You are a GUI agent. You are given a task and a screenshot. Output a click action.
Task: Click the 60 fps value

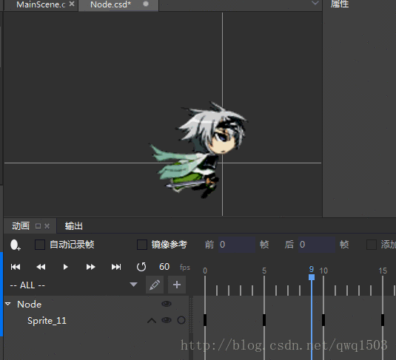[x=164, y=267]
